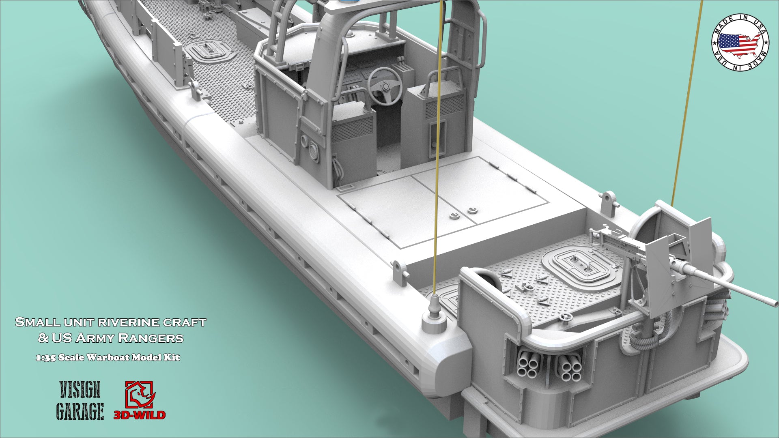Viewport: 779px width, 438px height.
Task: Click the '1:35 Scale Warboat Model Kit' text
Action: point(108,357)
